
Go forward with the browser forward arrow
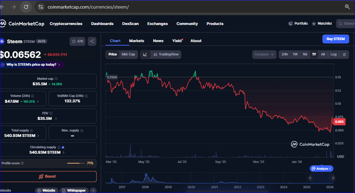tap(14, 7)
